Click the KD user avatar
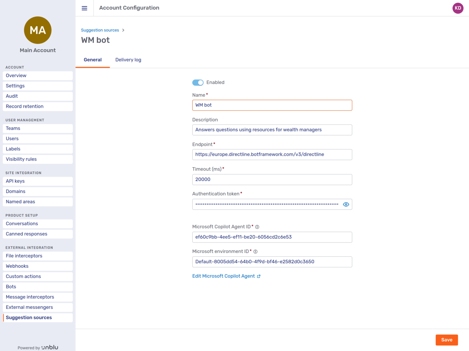This screenshot has height=351, width=469. click(458, 8)
